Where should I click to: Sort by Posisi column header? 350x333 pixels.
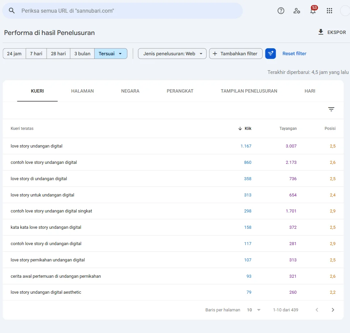tap(330, 129)
